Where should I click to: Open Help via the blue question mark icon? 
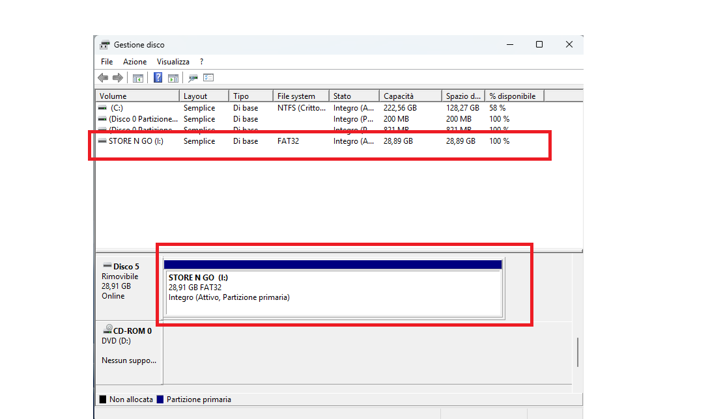tap(158, 77)
